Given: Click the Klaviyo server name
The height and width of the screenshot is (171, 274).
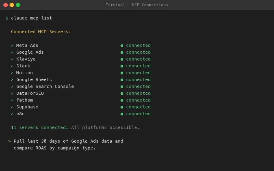Looking at the screenshot, I should tap(26, 59).
